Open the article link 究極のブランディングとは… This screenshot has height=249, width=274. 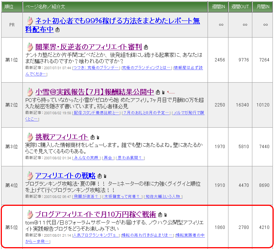click(x=146, y=68)
